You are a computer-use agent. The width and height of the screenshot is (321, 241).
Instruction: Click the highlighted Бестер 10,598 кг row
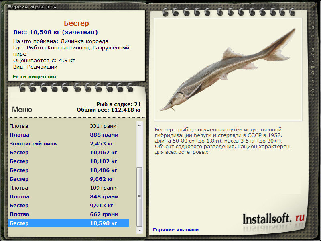[x=69, y=223]
